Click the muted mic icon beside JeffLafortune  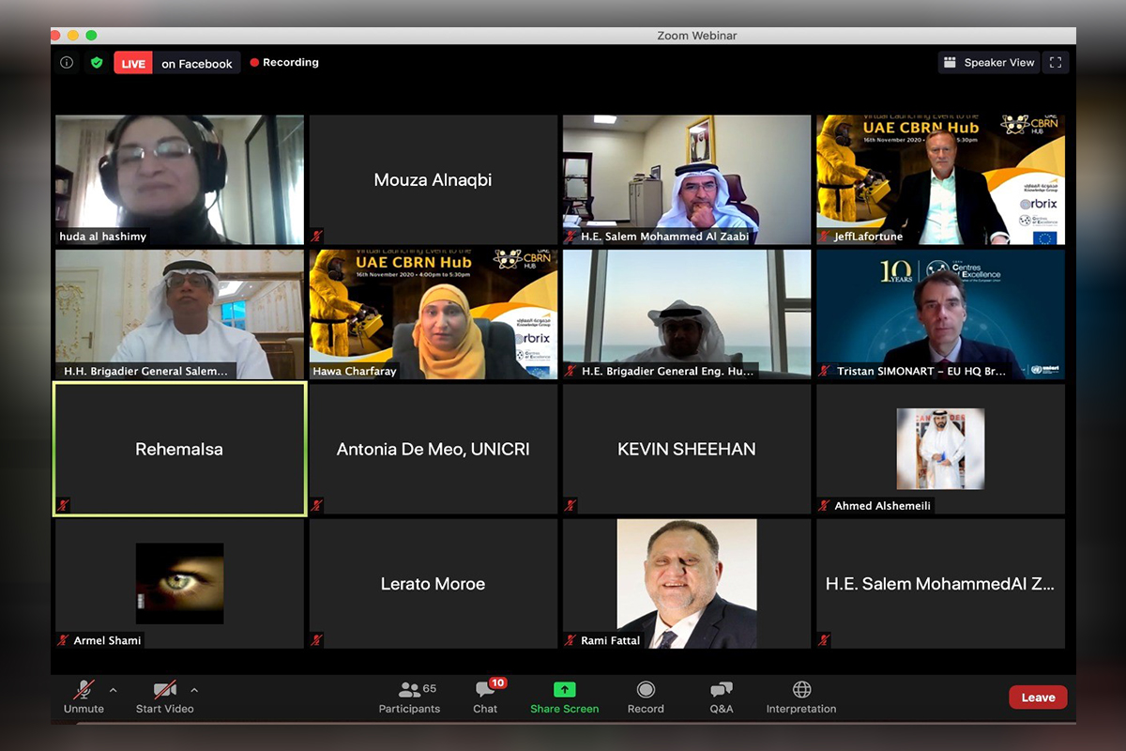coord(824,237)
